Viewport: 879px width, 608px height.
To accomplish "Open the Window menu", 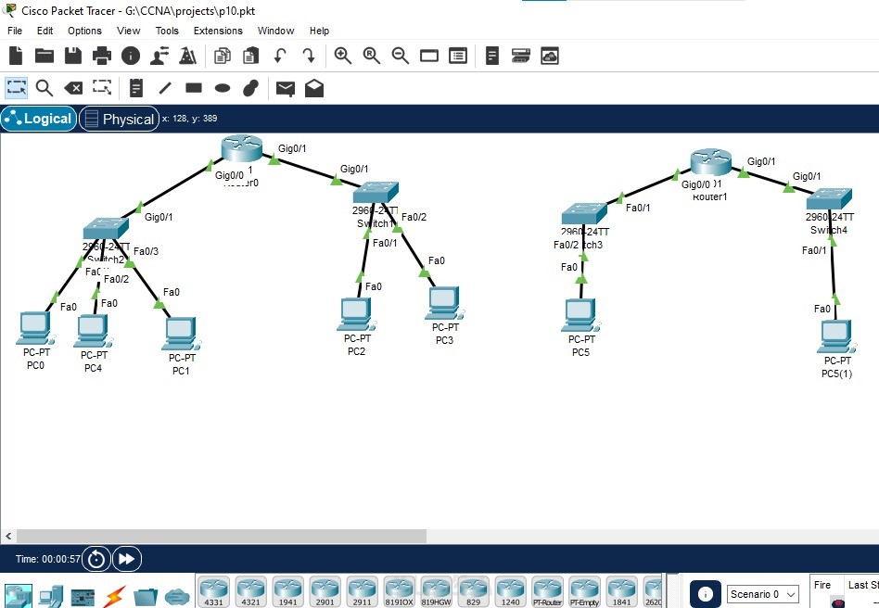I will pos(275,31).
